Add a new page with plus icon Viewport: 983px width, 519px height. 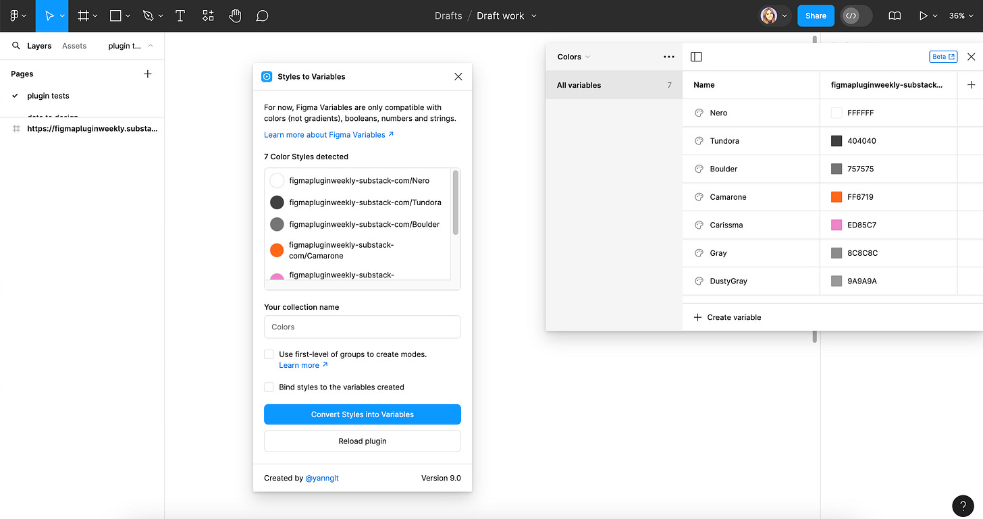148,74
